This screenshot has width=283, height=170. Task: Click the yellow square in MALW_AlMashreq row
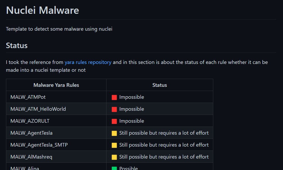click(x=114, y=157)
